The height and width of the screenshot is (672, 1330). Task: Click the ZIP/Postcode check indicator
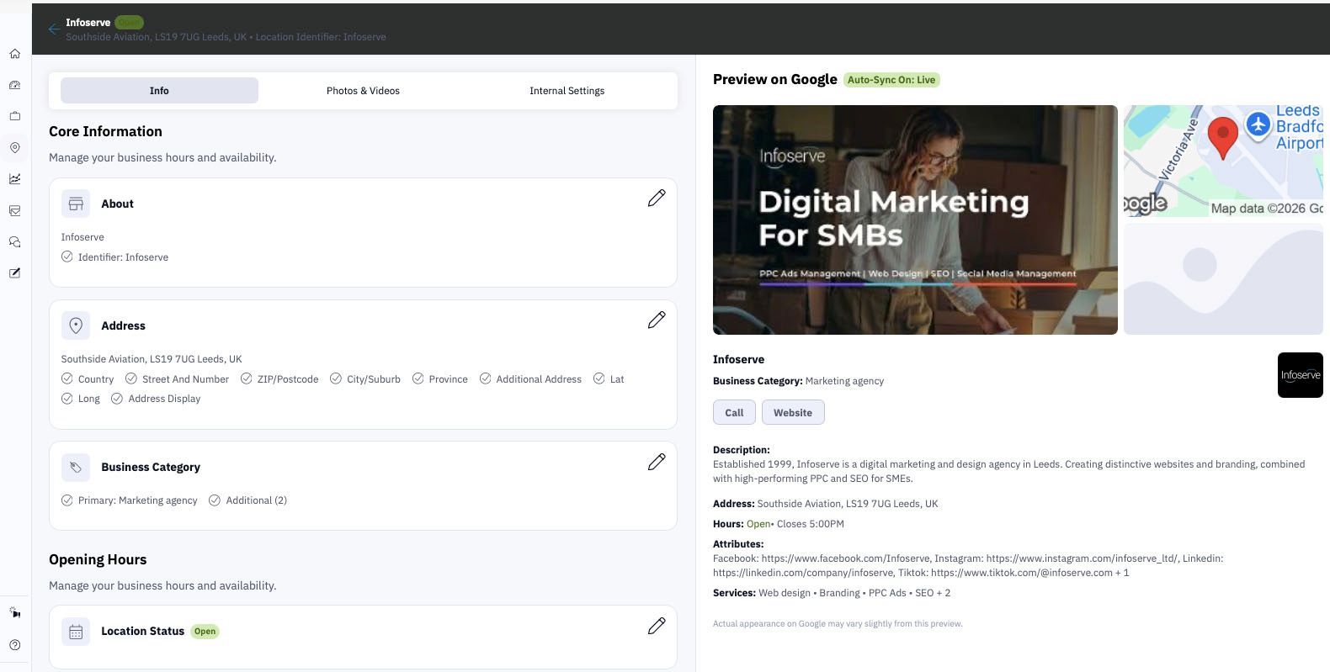(x=247, y=379)
